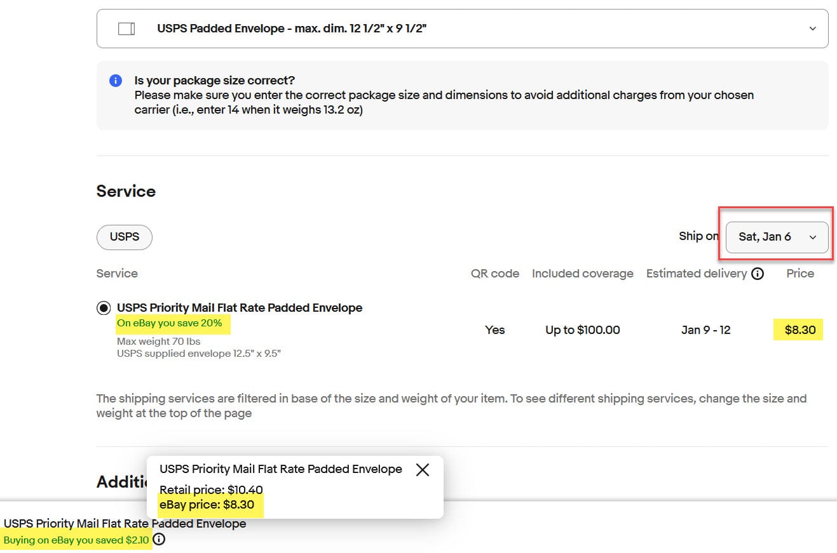Image resolution: width=837 pixels, height=553 pixels.
Task: Click 'Buying on eBay you saved $2.10' text
Action: 77,540
